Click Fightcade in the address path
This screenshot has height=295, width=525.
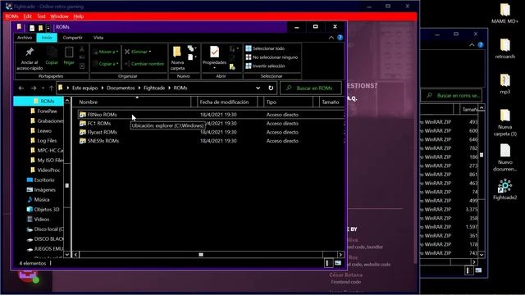(154, 88)
